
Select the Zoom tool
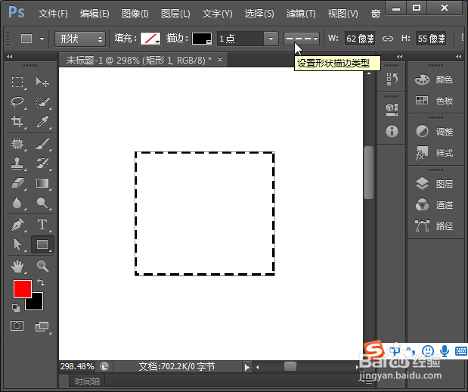[x=42, y=266]
